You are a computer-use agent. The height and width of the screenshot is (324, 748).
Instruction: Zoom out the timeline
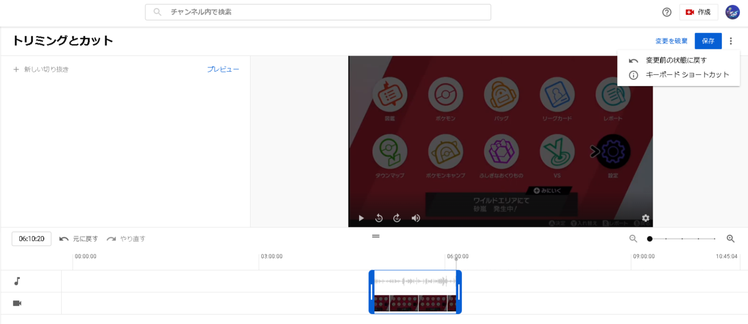click(x=633, y=239)
